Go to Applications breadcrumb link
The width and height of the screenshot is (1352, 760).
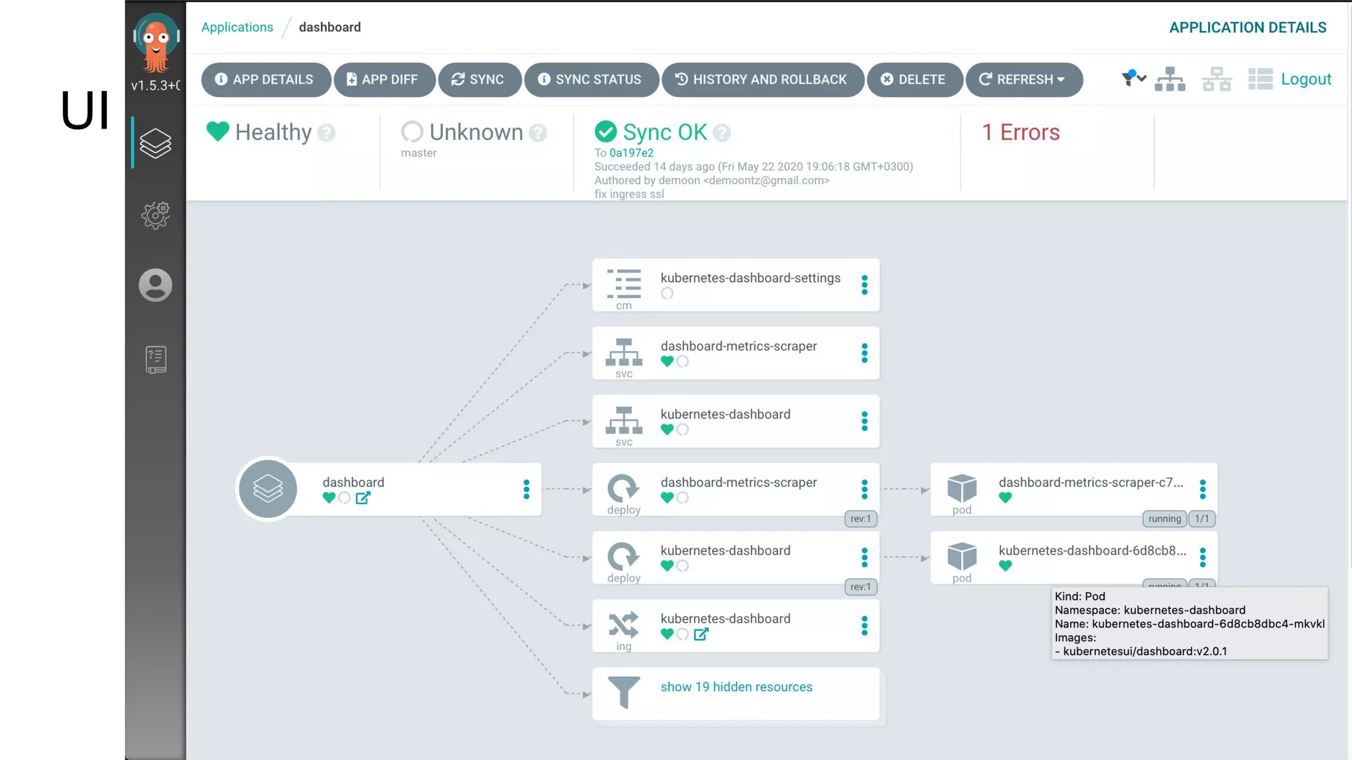pyautogui.click(x=237, y=27)
